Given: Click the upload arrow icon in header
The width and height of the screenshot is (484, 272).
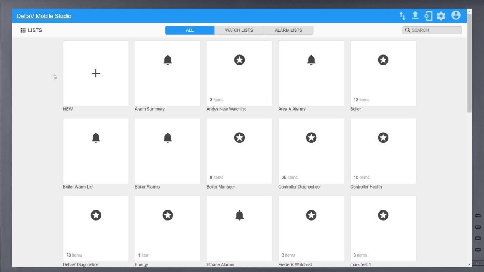Looking at the screenshot, I should pyautogui.click(x=415, y=15).
